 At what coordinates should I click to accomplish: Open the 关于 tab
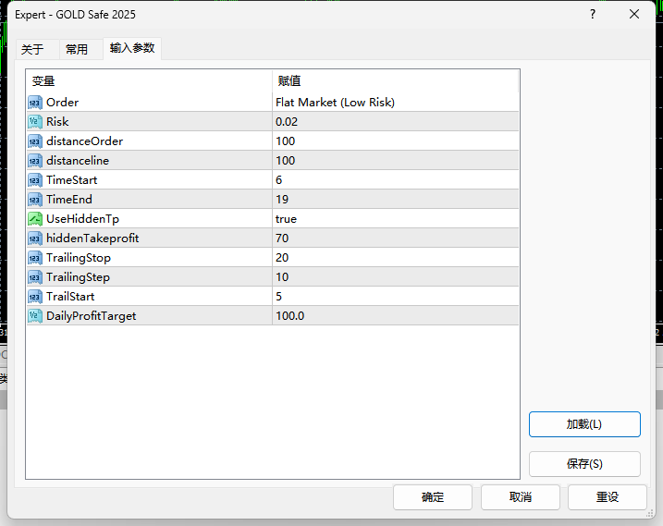[x=33, y=50]
